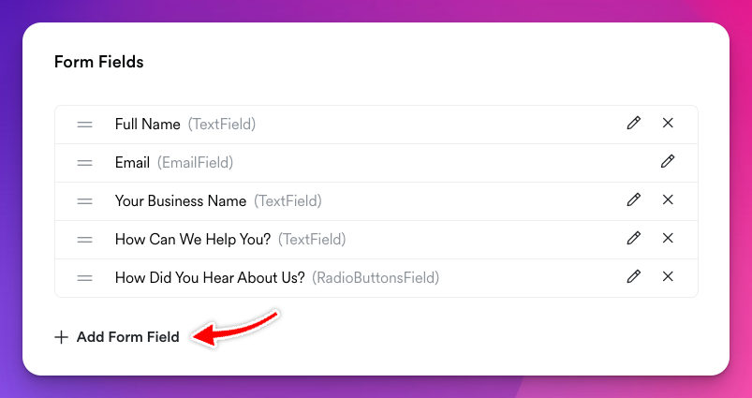752x398 pixels.
Task: Edit the Your Business Name field
Action: pyautogui.click(x=634, y=200)
